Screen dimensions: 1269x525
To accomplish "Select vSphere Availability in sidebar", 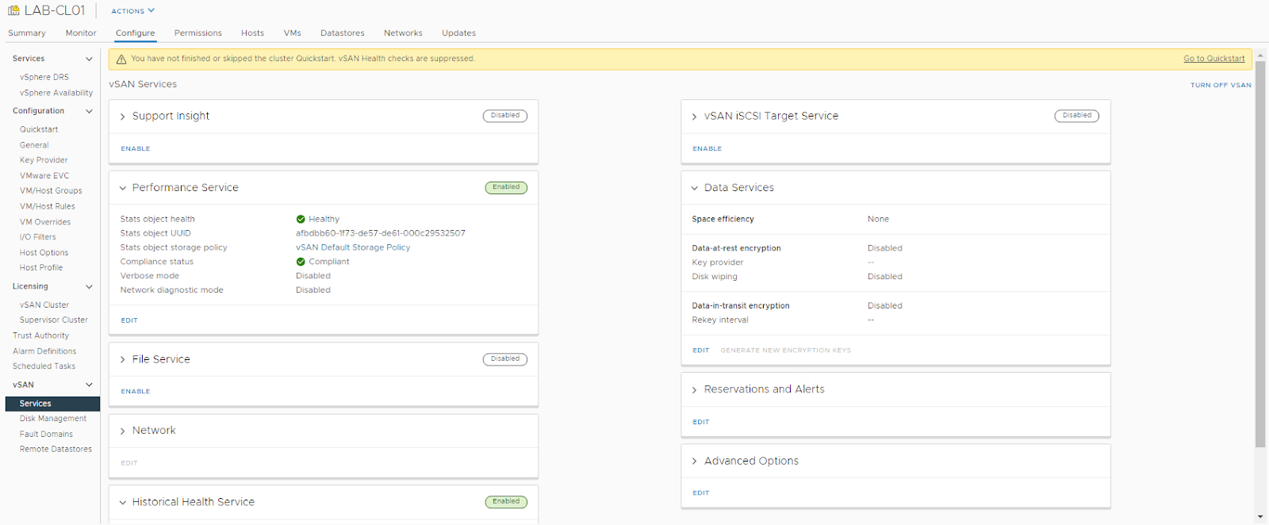I will [x=56, y=93].
